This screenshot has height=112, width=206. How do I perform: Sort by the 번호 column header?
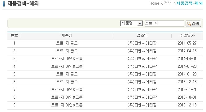[14, 35]
